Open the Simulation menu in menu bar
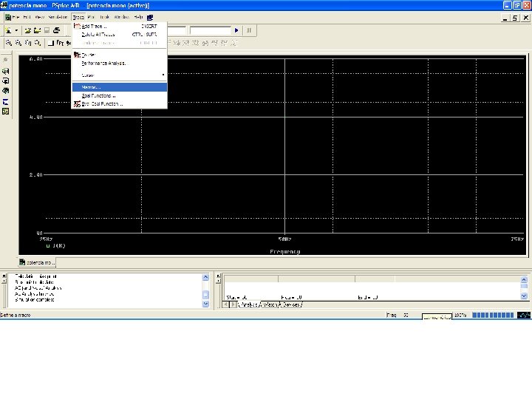 click(58, 16)
